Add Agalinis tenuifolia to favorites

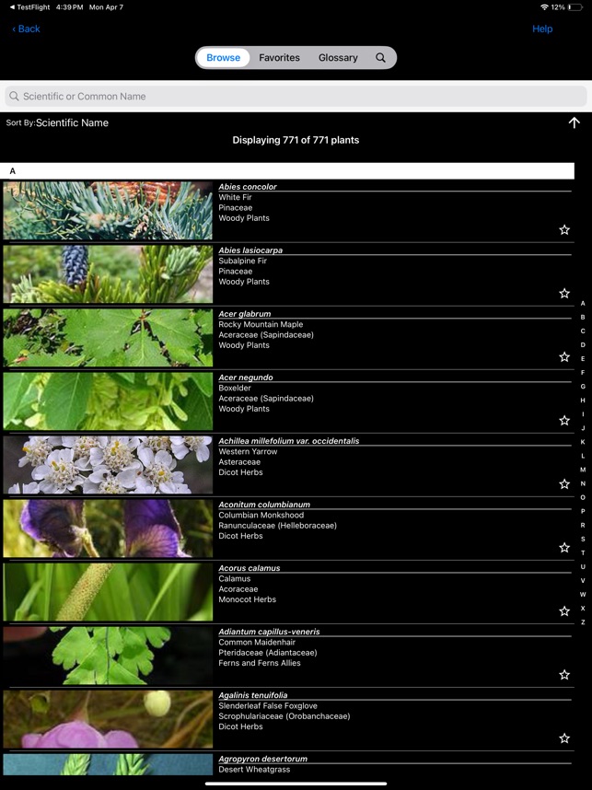coord(564,738)
